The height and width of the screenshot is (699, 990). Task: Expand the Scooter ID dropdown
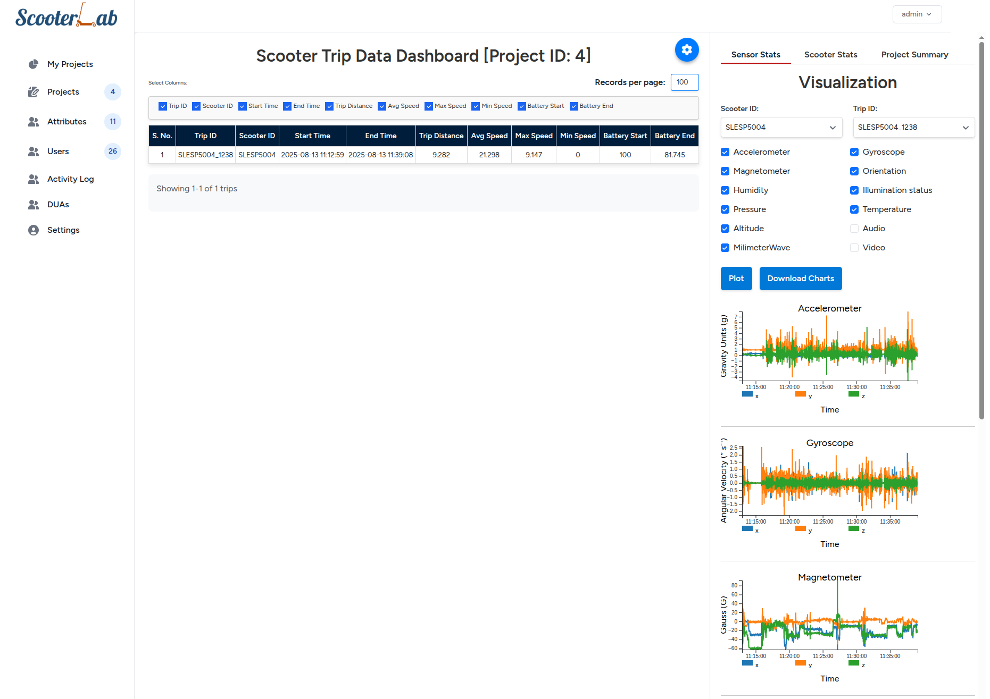pos(780,128)
